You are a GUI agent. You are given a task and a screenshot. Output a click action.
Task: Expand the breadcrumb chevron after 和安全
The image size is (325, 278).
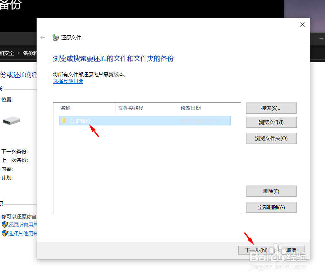tap(19, 53)
